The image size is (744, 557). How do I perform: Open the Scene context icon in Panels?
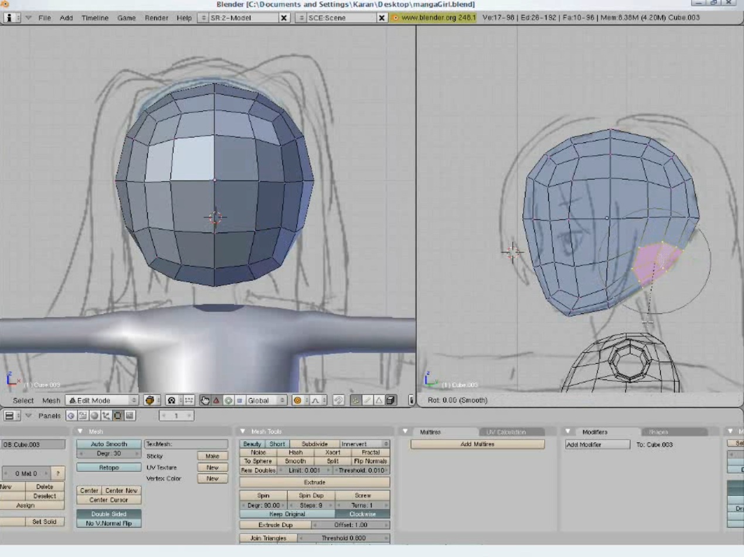coord(130,415)
